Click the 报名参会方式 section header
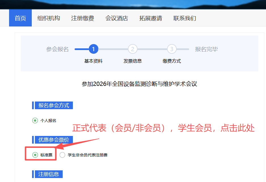Image resolution: width=266 pixels, height=182 pixels. pyautogui.click(x=54, y=105)
